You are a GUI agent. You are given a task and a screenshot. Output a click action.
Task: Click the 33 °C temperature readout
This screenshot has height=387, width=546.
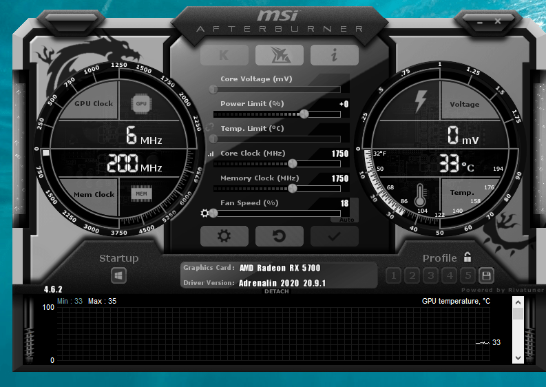[x=456, y=163]
